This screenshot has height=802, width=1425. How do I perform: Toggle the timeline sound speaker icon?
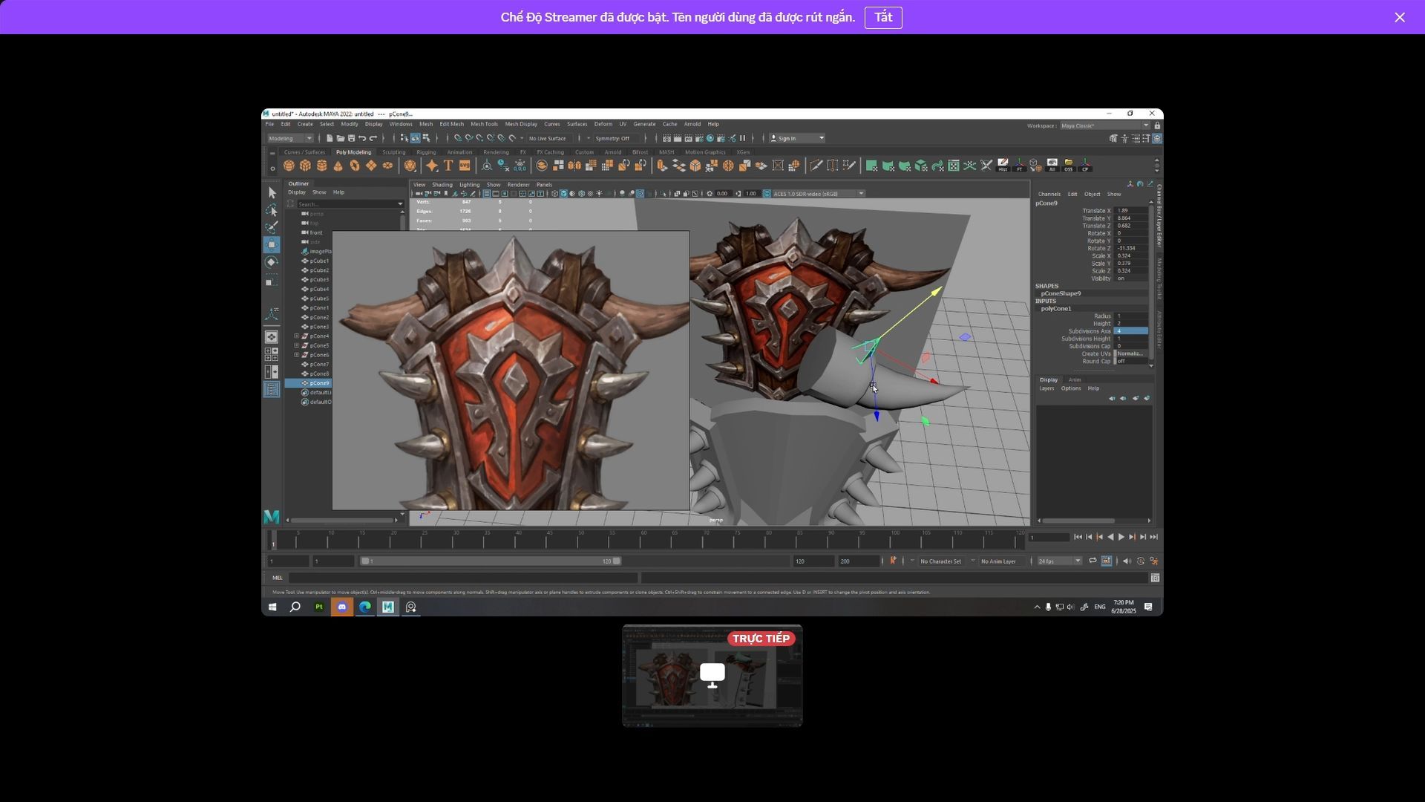click(1127, 561)
